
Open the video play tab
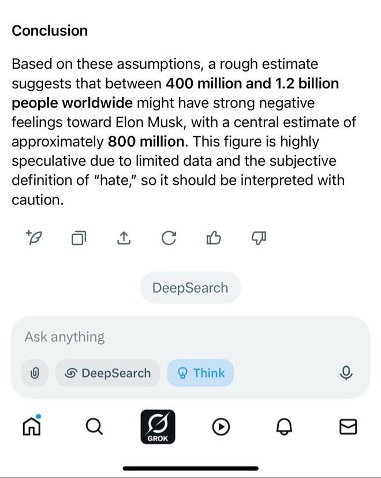pyautogui.click(x=221, y=427)
